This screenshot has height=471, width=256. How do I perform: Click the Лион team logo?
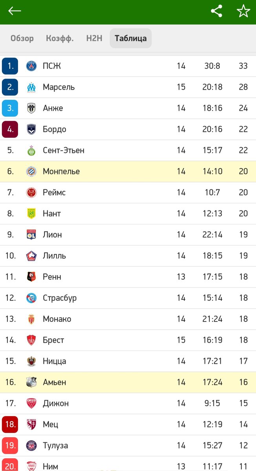pyautogui.click(x=31, y=235)
